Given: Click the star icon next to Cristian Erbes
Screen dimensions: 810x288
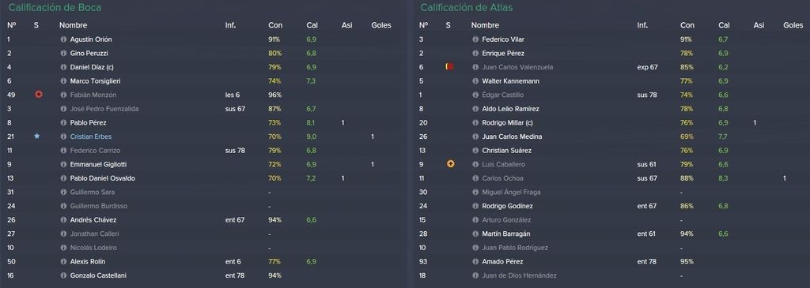Looking at the screenshot, I should pyautogui.click(x=36, y=136).
